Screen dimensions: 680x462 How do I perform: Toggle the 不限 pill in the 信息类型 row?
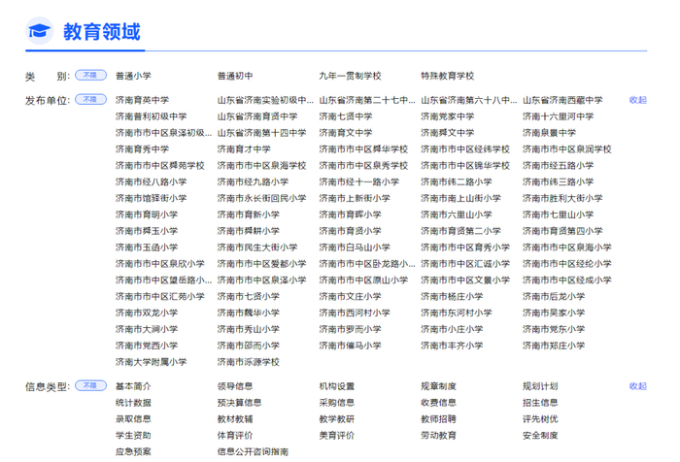[91, 385]
